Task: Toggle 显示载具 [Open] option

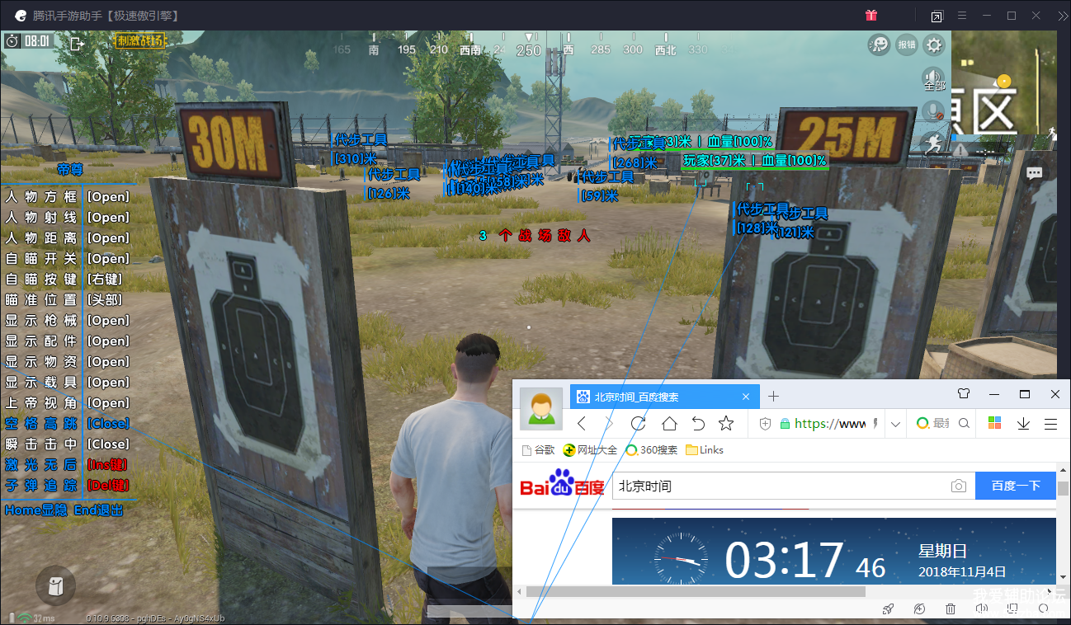Action: (x=67, y=383)
